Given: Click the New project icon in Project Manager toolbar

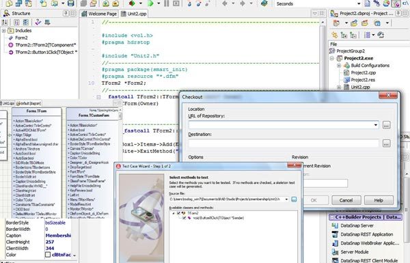Looking at the screenshot, I should coord(336,23).
